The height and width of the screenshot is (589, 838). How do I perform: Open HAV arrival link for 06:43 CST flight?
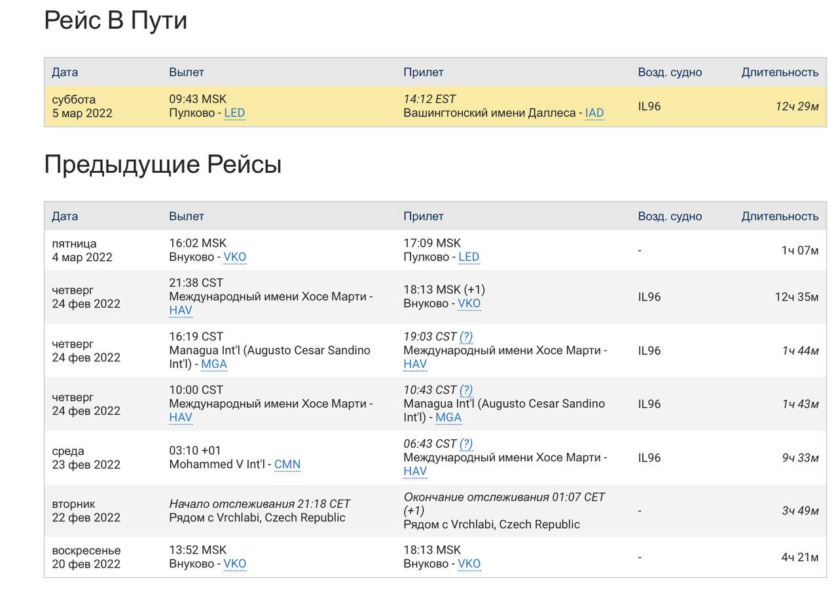[x=414, y=471]
